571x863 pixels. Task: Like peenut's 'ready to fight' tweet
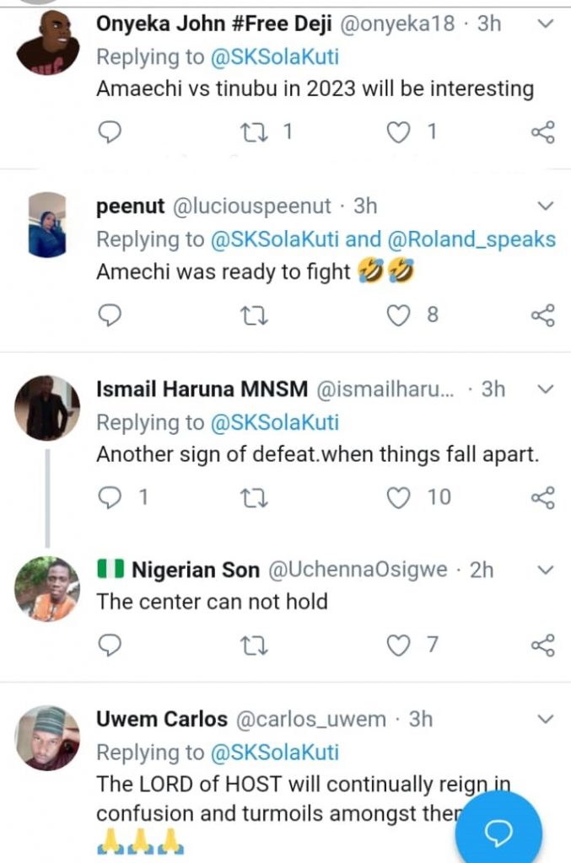pyautogui.click(x=399, y=315)
